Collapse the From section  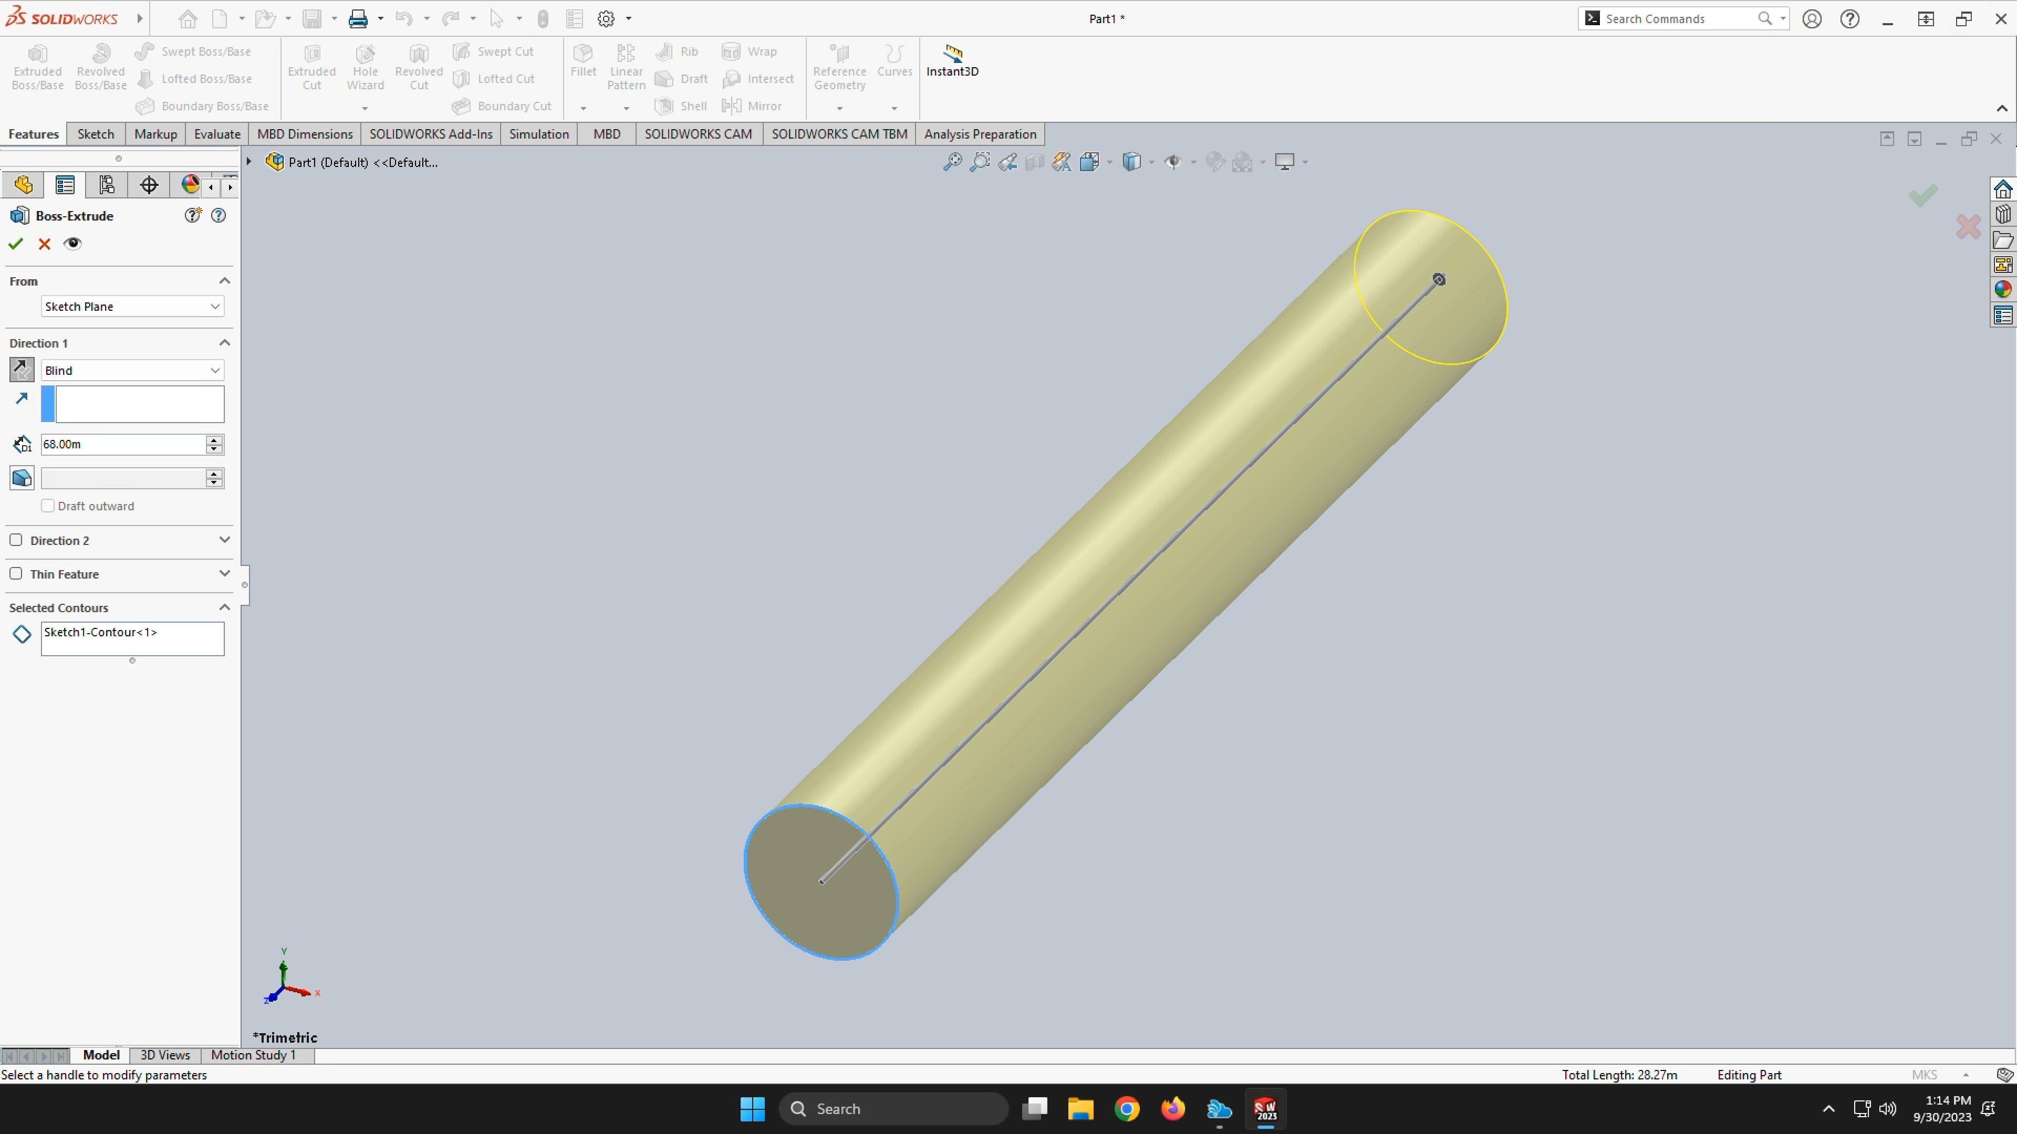coord(225,281)
